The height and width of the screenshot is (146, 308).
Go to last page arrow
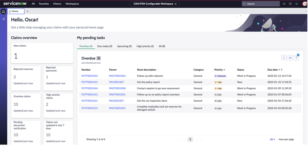201,139
